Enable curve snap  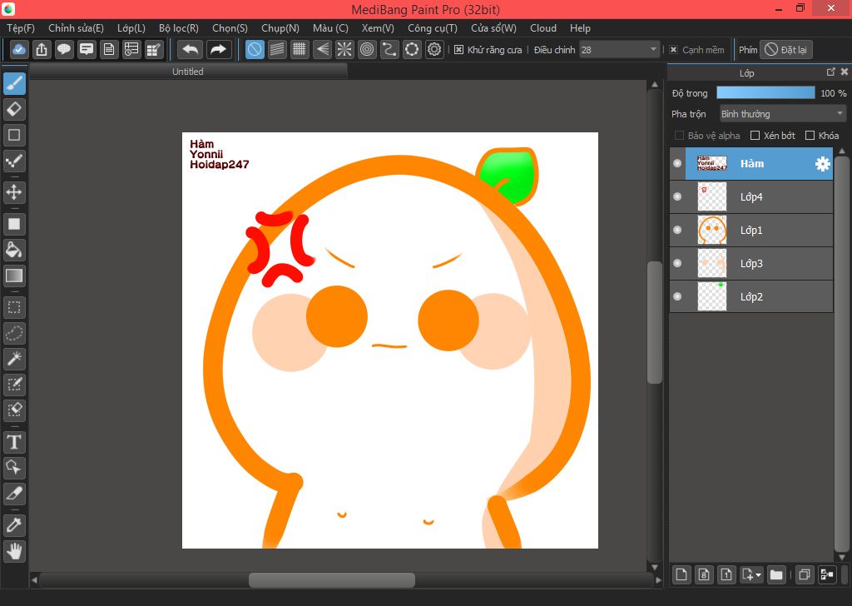[389, 49]
